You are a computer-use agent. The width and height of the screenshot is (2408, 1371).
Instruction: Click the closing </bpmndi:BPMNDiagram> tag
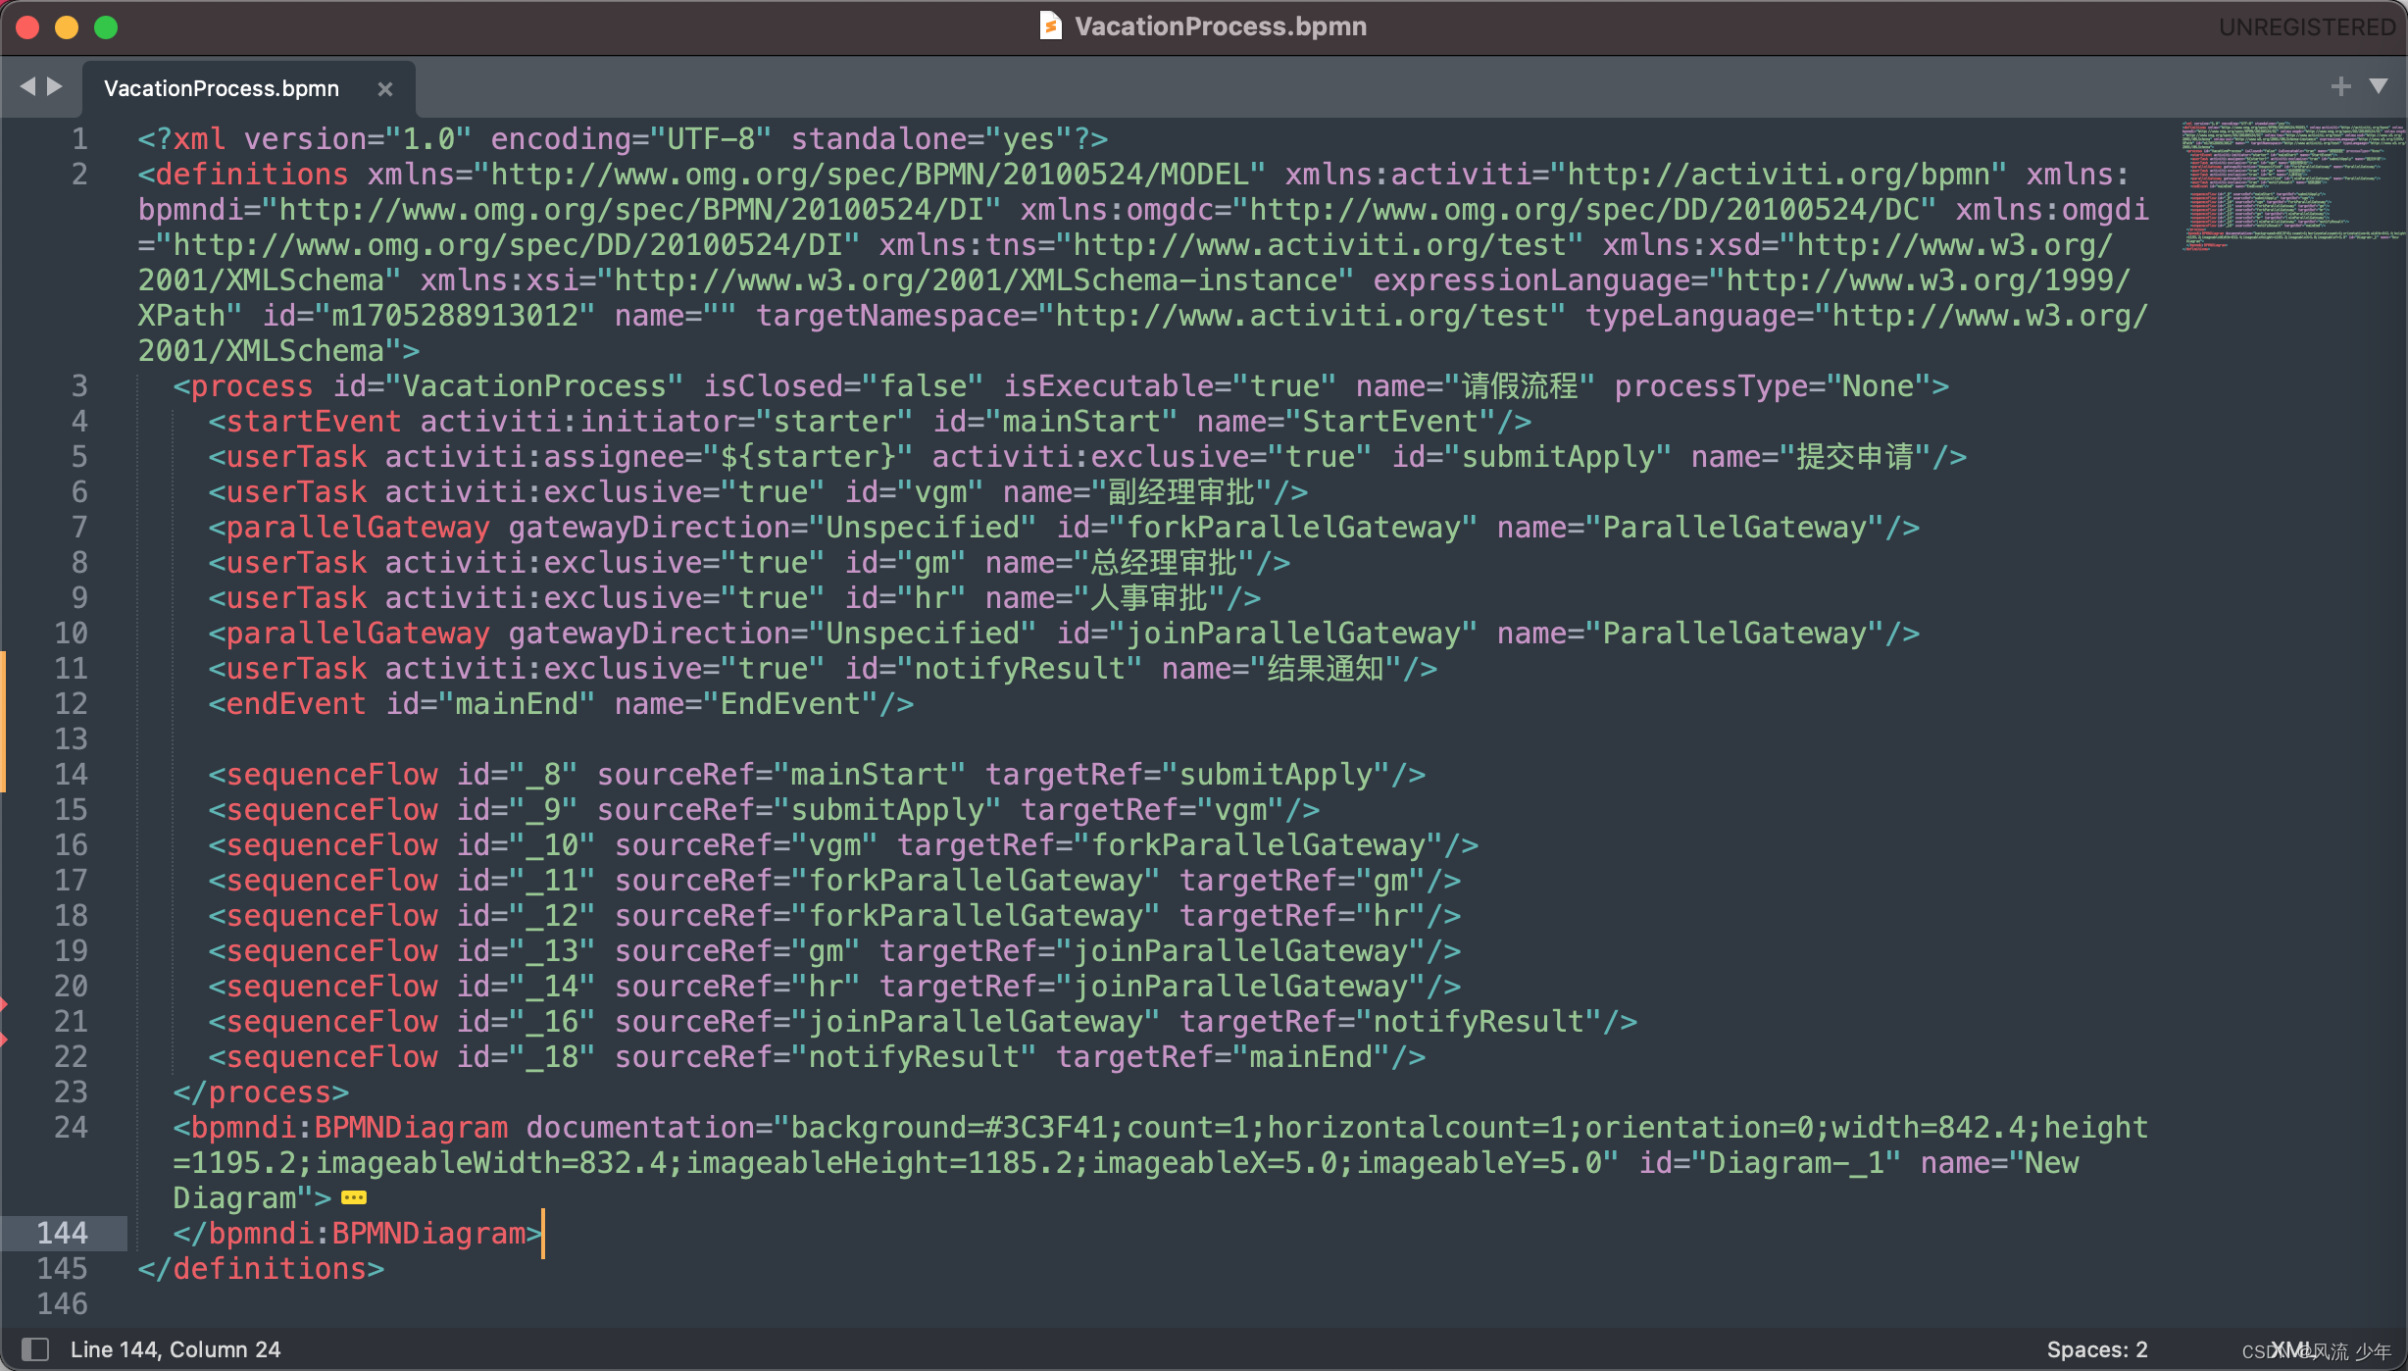358,1233
